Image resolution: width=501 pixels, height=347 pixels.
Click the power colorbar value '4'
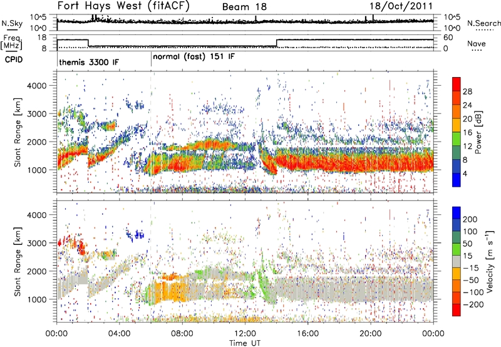pyautogui.click(x=465, y=174)
